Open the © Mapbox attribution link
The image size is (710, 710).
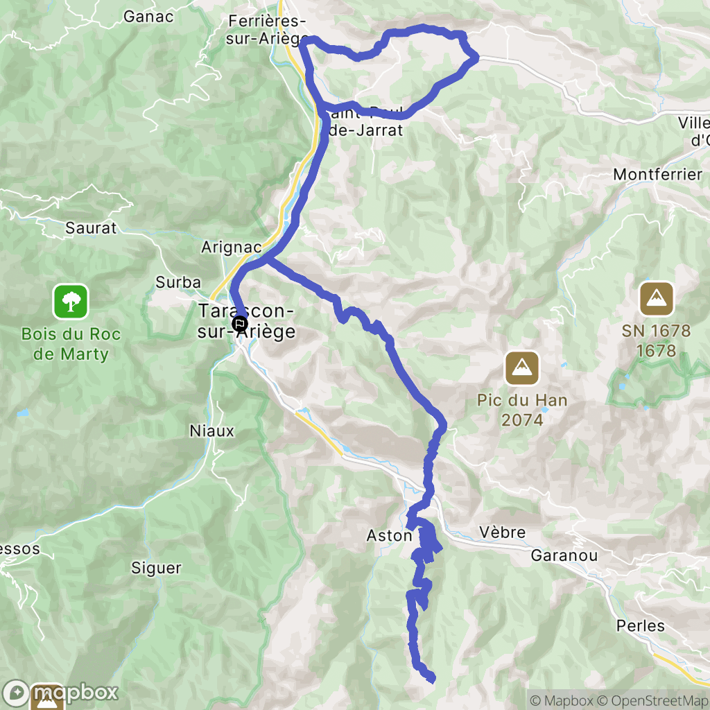coord(562,700)
